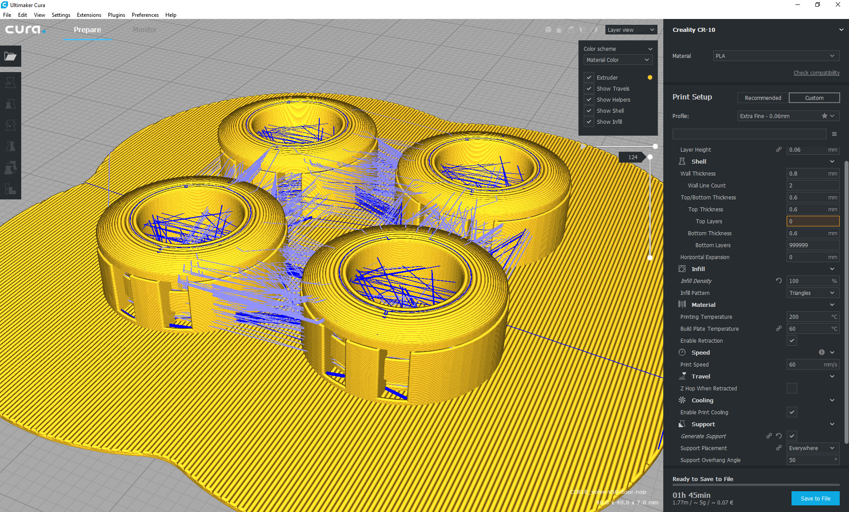Click link icon beside Build Plate Temperature
The image size is (849, 512).
tap(779, 329)
